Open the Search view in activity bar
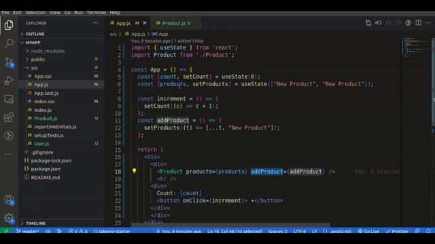 tap(9, 43)
